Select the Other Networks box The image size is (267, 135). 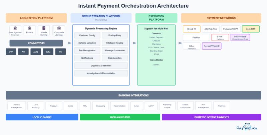[x=192, y=46]
